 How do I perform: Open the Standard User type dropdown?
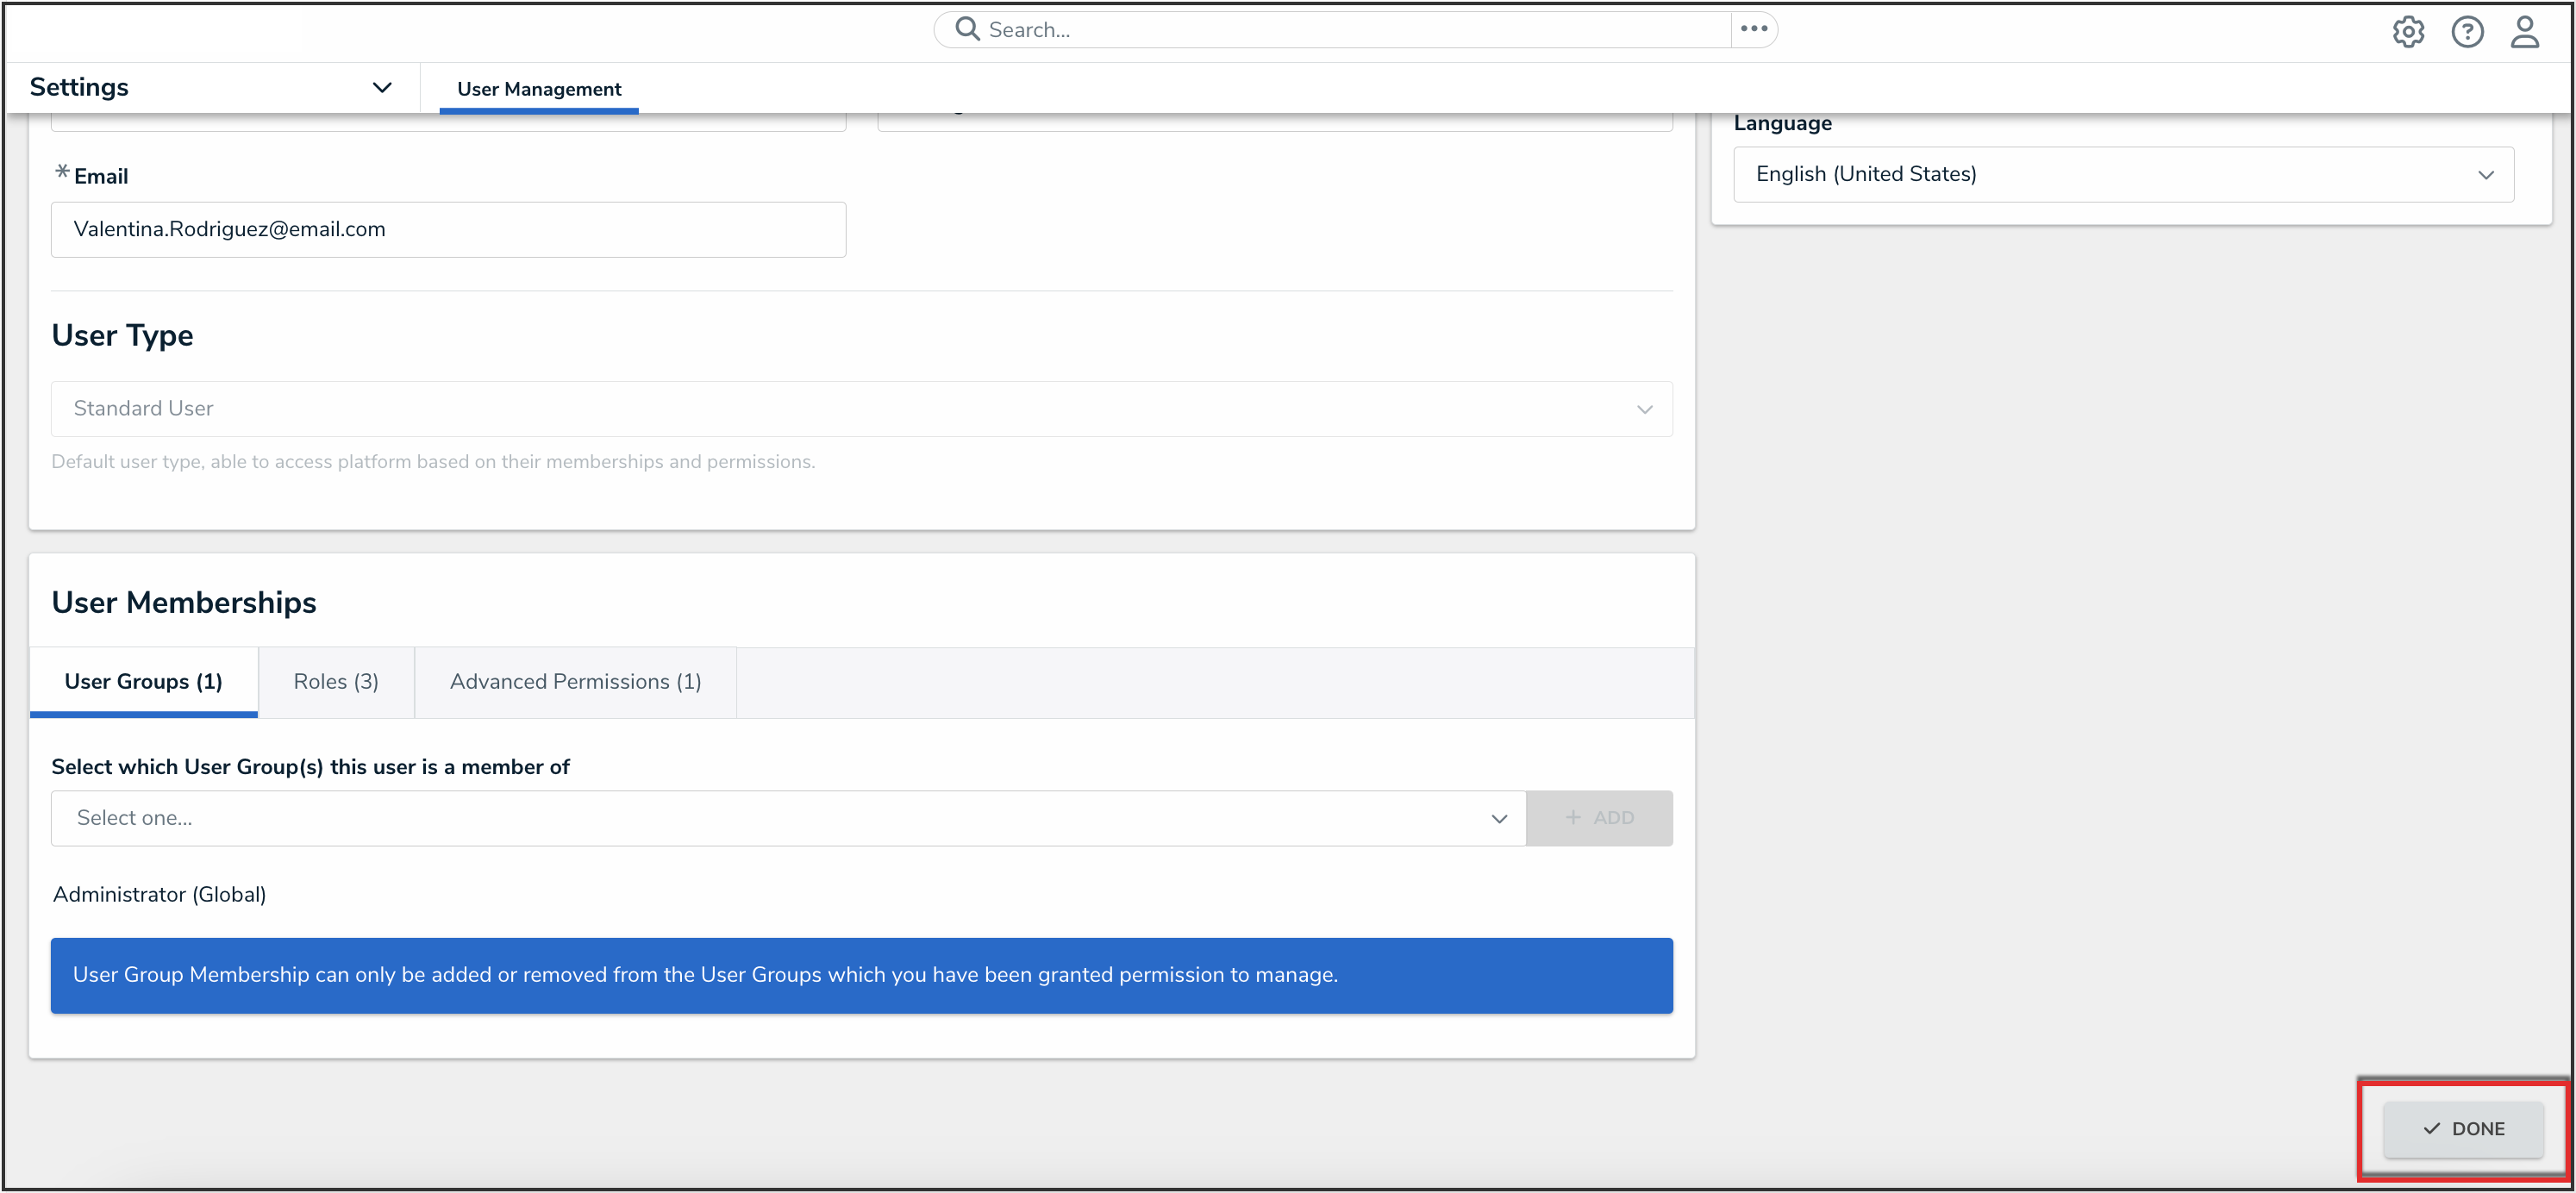point(861,408)
